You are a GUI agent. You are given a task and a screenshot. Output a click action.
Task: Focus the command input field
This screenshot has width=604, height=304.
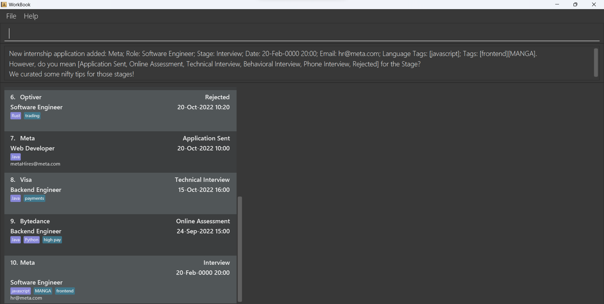coord(302,33)
